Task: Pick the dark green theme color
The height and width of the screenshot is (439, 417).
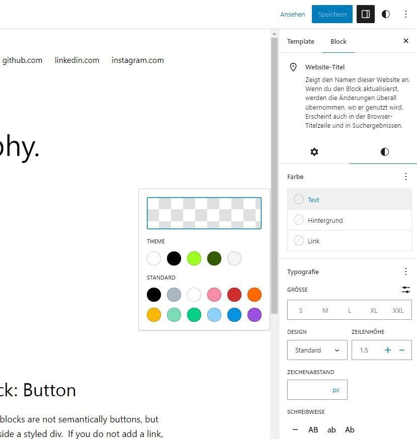Action: (214, 258)
